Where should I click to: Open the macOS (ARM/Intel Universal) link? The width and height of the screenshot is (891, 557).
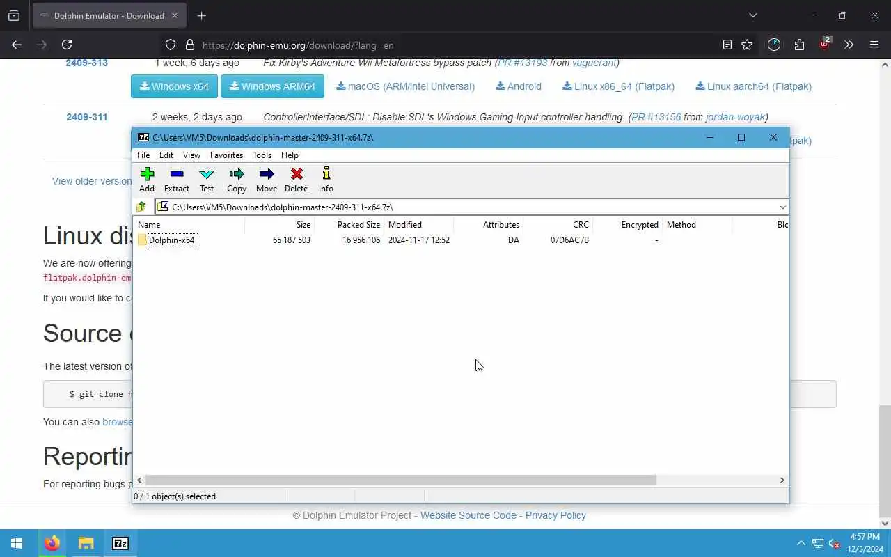click(x=405, y=86)
